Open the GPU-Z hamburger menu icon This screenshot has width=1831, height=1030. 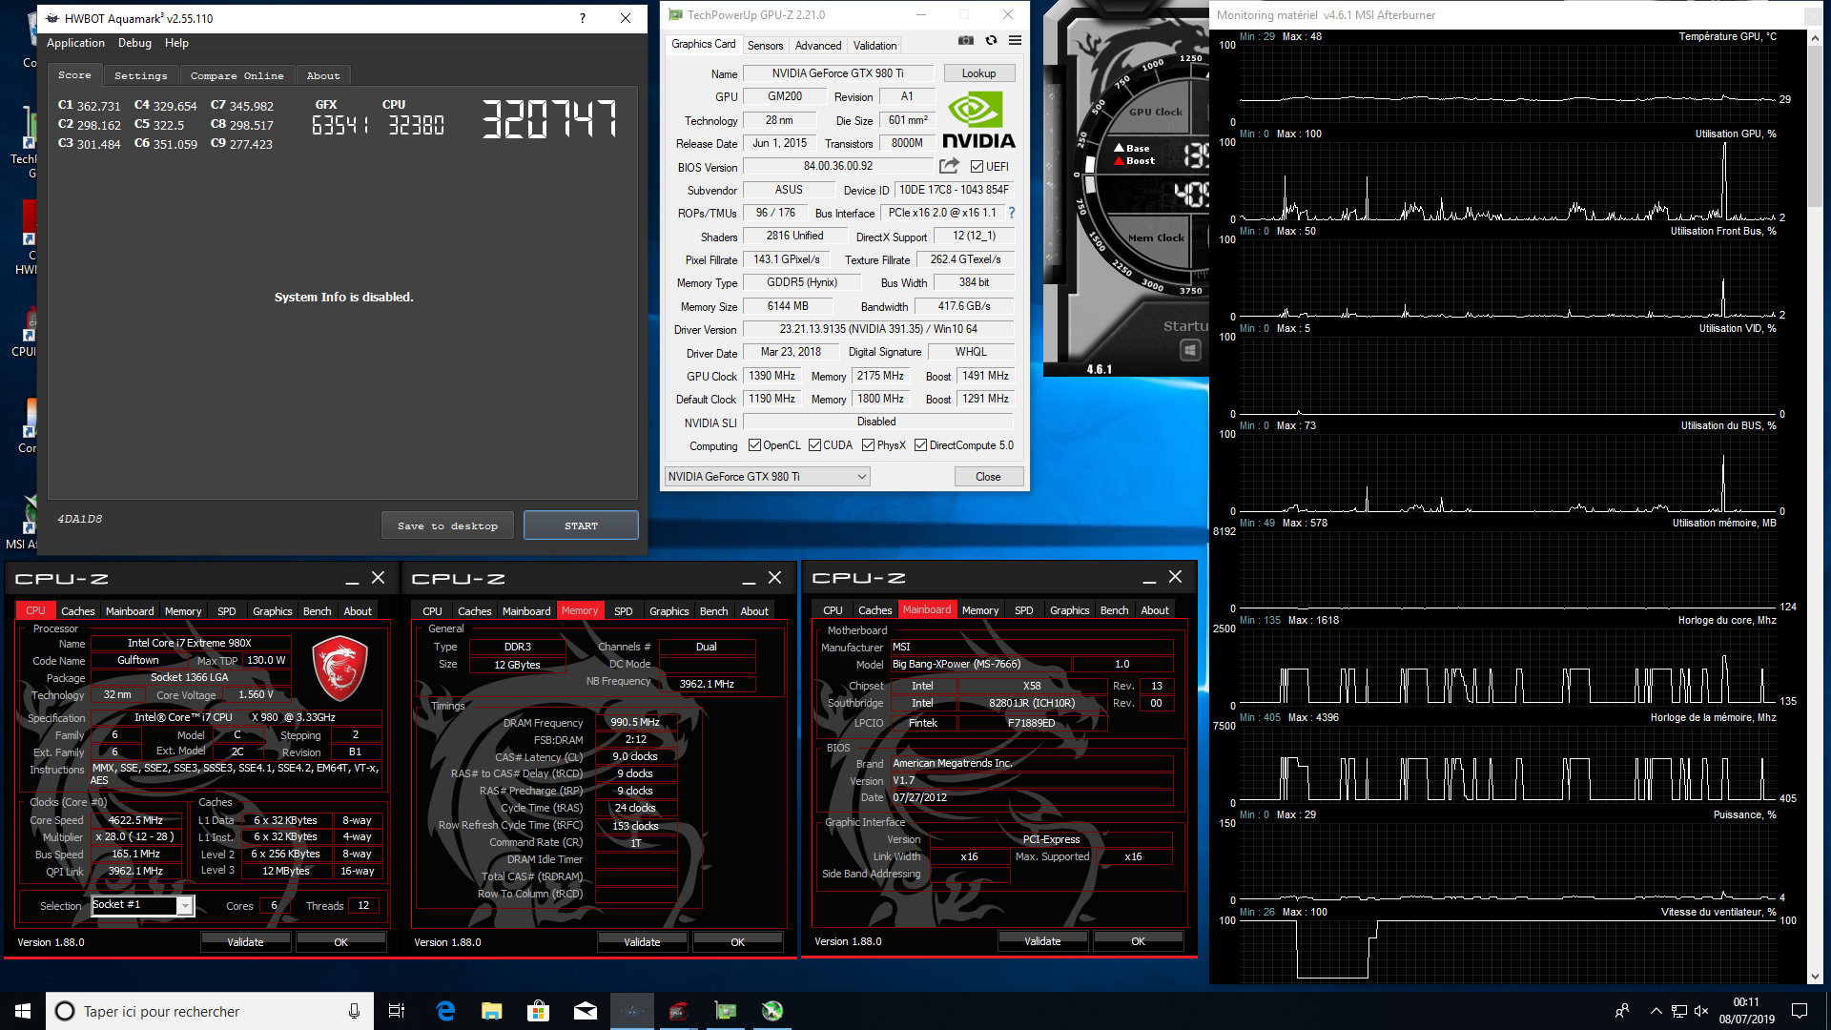(x=1015, y=40)
